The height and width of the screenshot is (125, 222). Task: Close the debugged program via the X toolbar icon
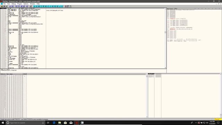pyautogui.click(x=6, y=6)
